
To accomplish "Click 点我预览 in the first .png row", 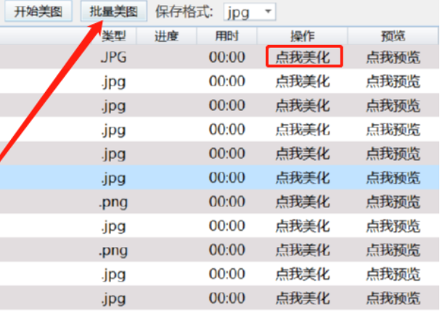I will pyautogui.click(x=393, y=202).
